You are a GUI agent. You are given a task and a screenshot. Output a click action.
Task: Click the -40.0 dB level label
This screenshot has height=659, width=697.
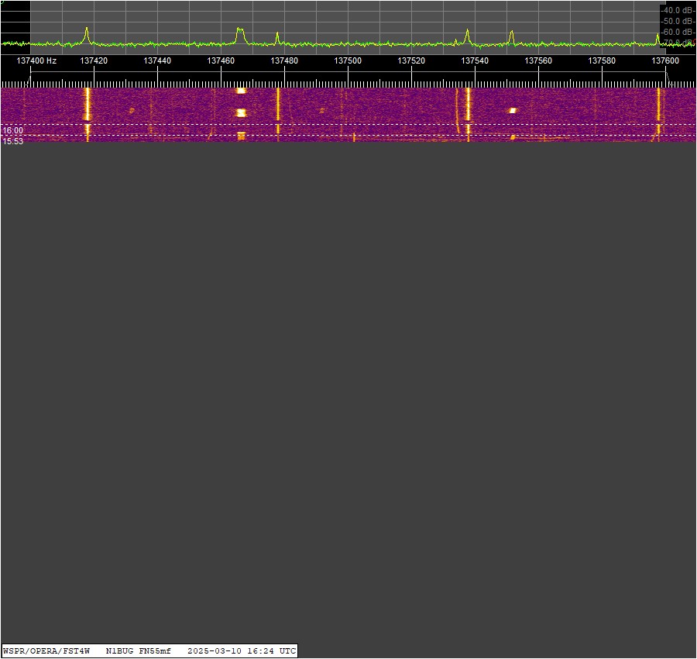click(x=677, y=10)
